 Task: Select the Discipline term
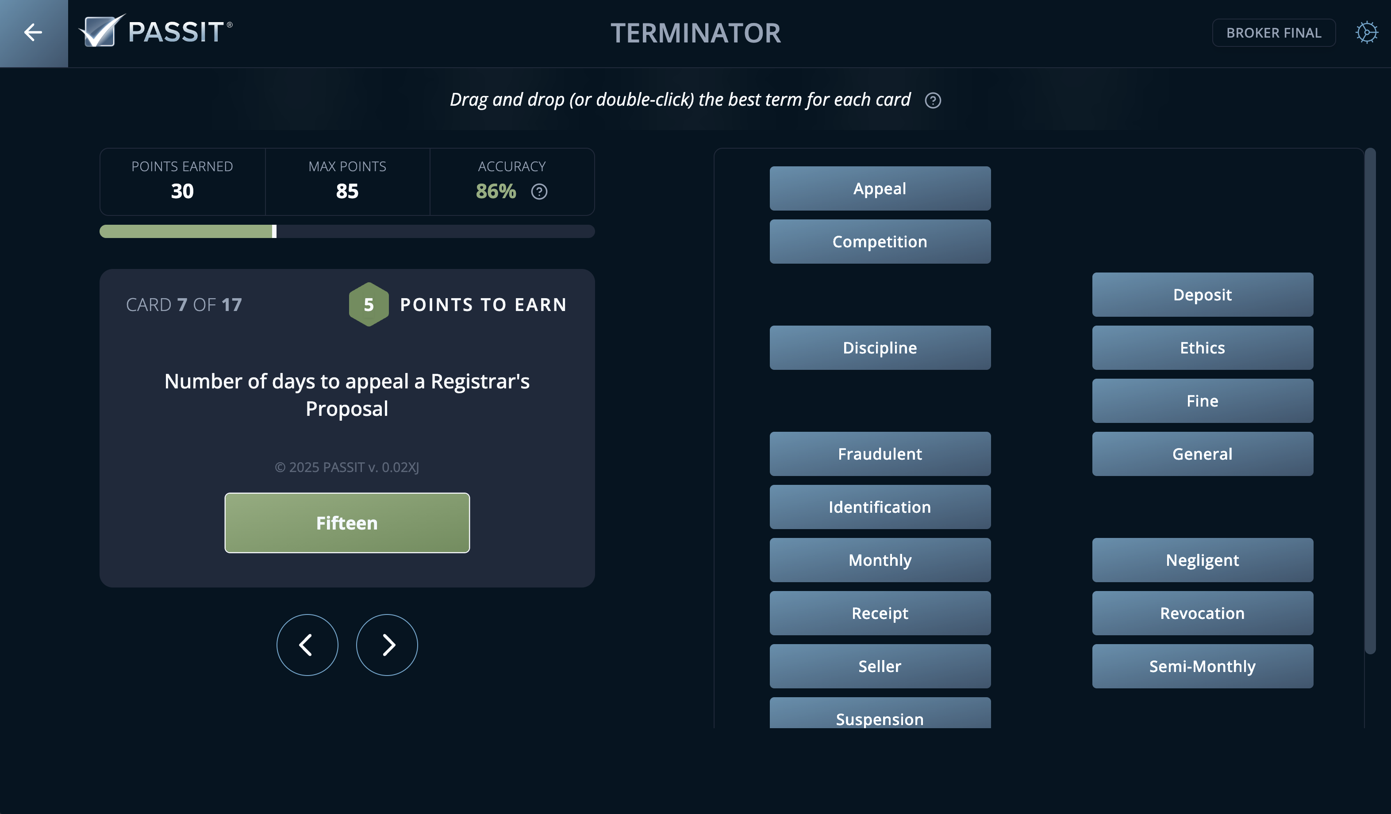(x=880, y=348)
